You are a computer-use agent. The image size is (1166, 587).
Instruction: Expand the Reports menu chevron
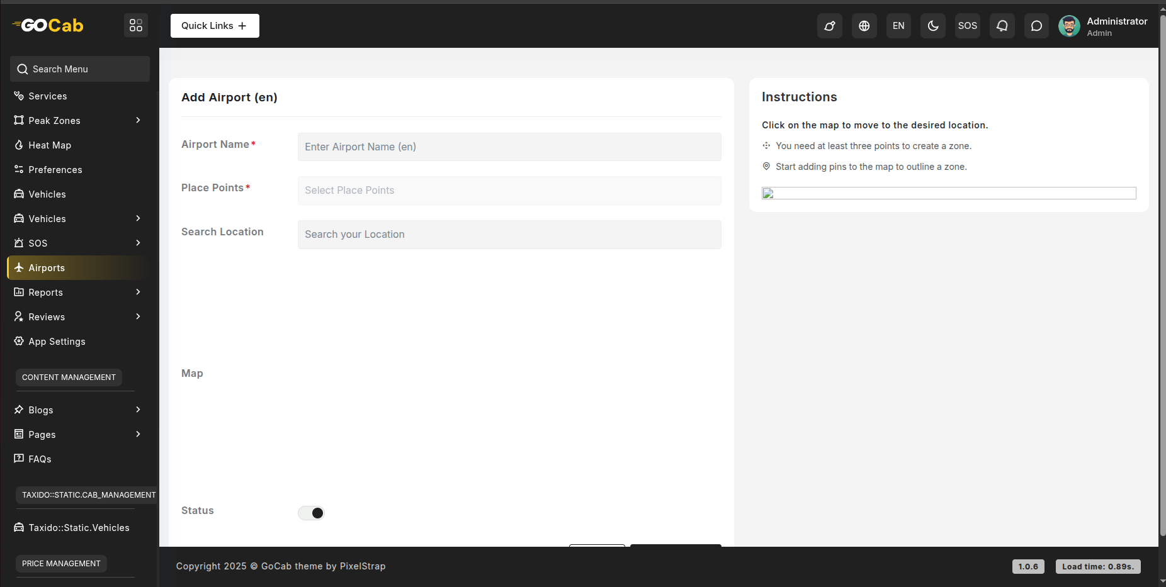coord(138,292)
